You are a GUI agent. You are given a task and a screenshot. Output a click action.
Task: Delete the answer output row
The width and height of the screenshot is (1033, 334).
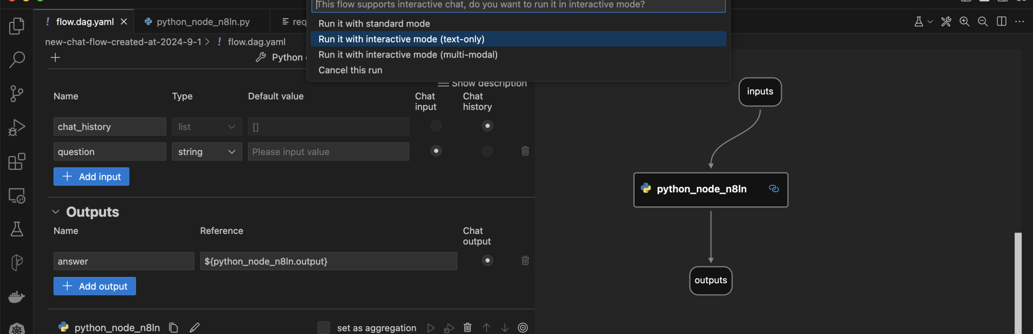525,261
